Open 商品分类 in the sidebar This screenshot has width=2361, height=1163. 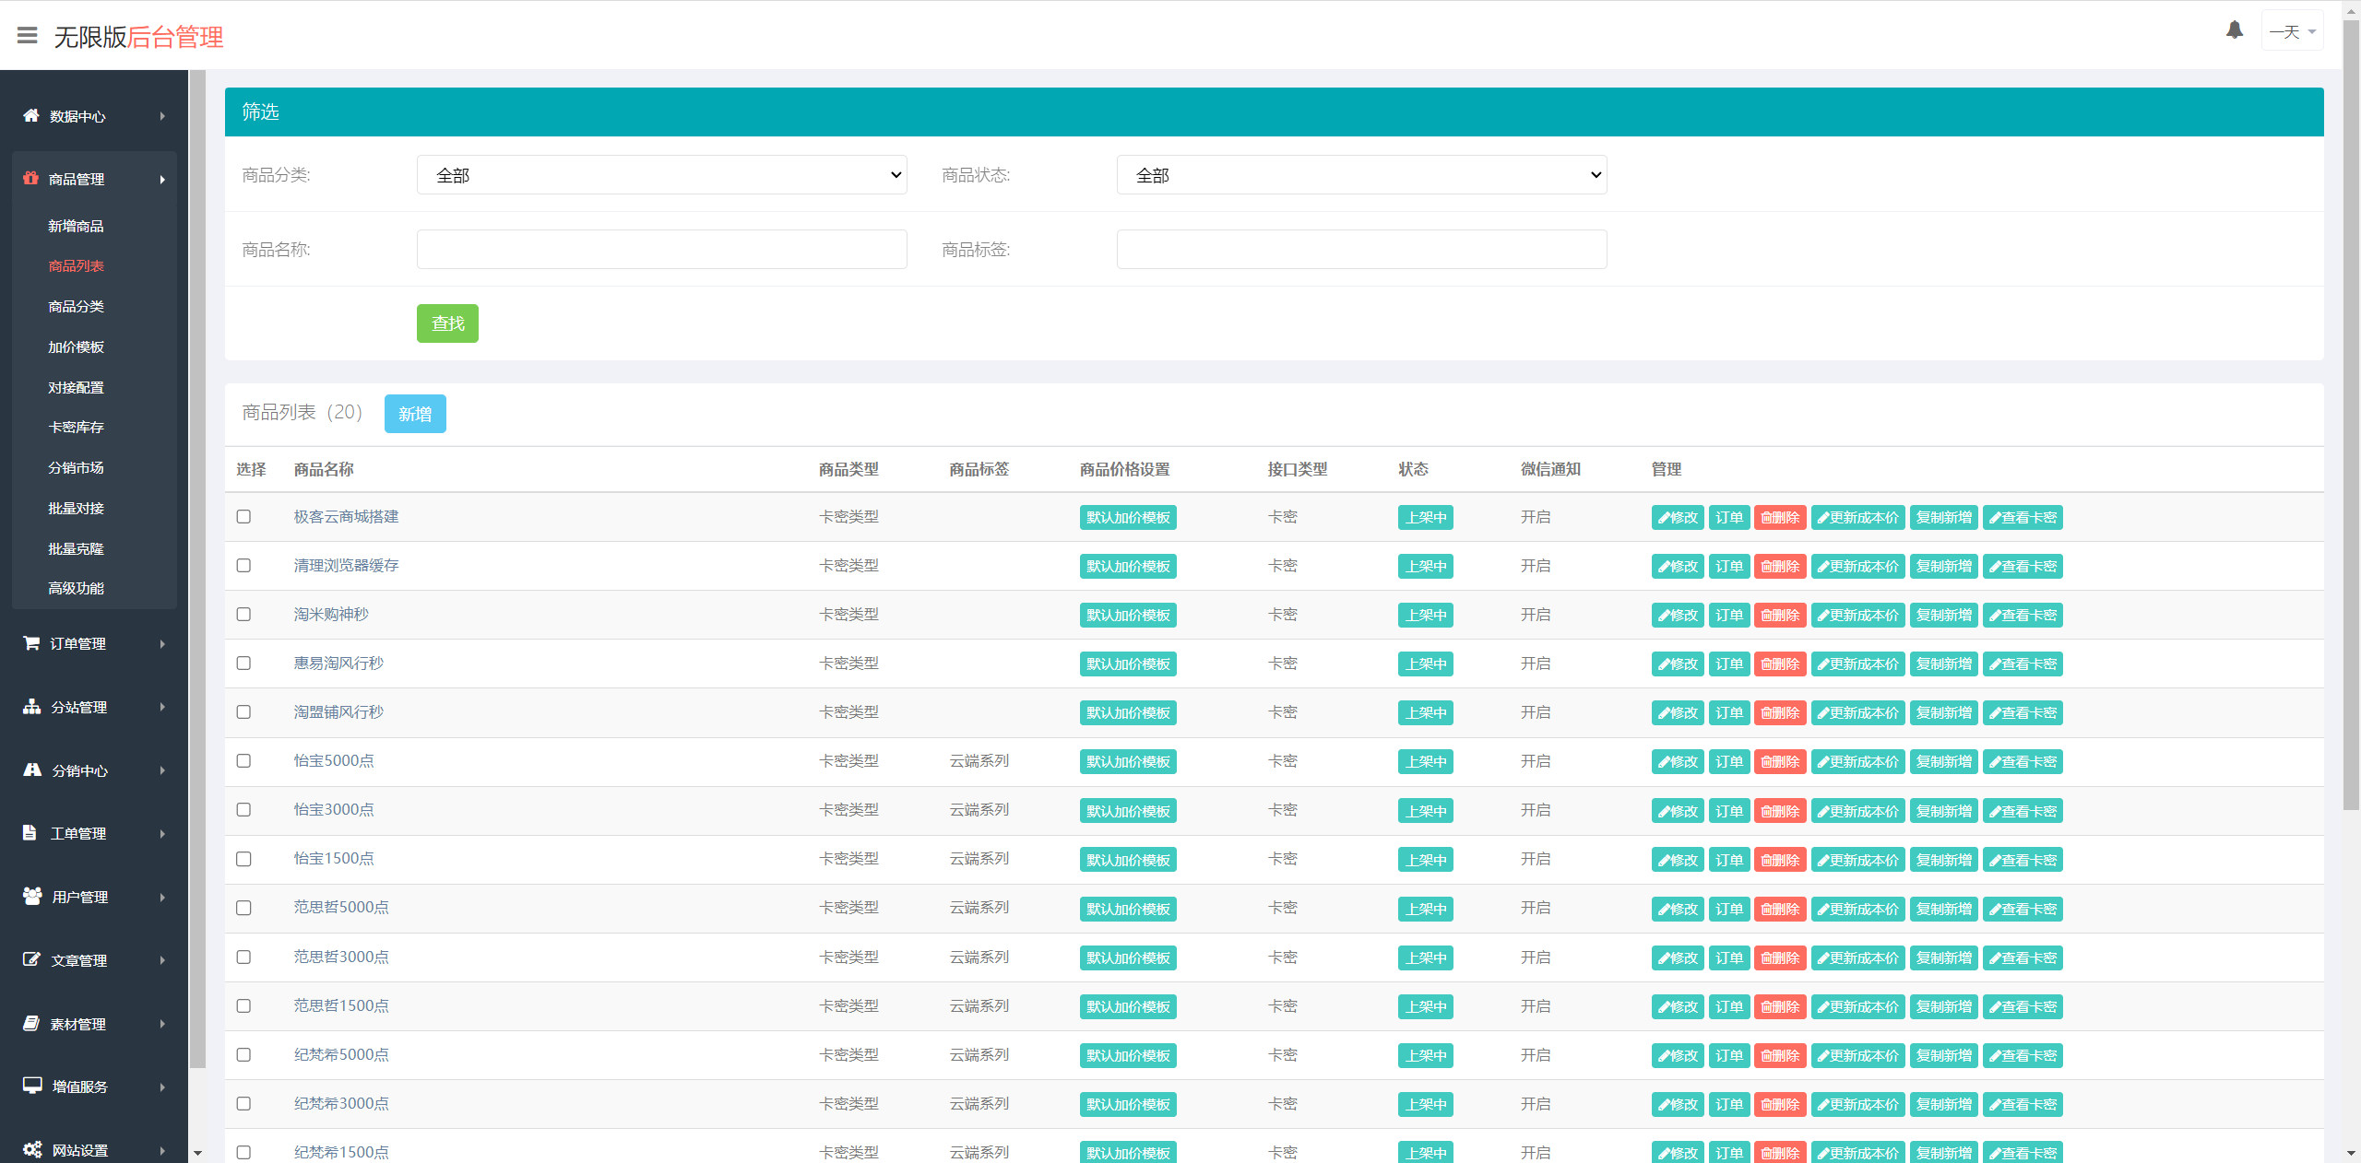pos(76,306)
